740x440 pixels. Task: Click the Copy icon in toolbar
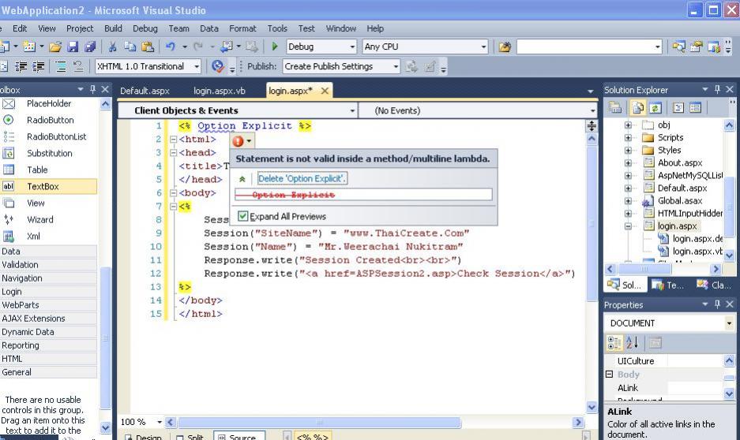(130, 47)
